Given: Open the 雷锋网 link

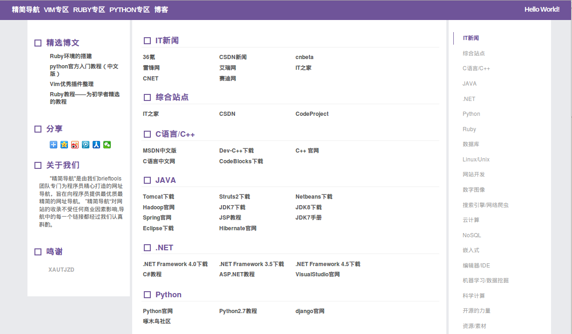Looking at the screenshot, I should 151,68.
